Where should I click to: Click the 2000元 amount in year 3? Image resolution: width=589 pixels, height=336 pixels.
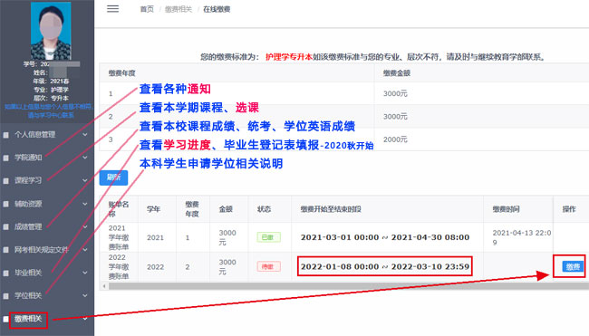click(x=395, y=139)
